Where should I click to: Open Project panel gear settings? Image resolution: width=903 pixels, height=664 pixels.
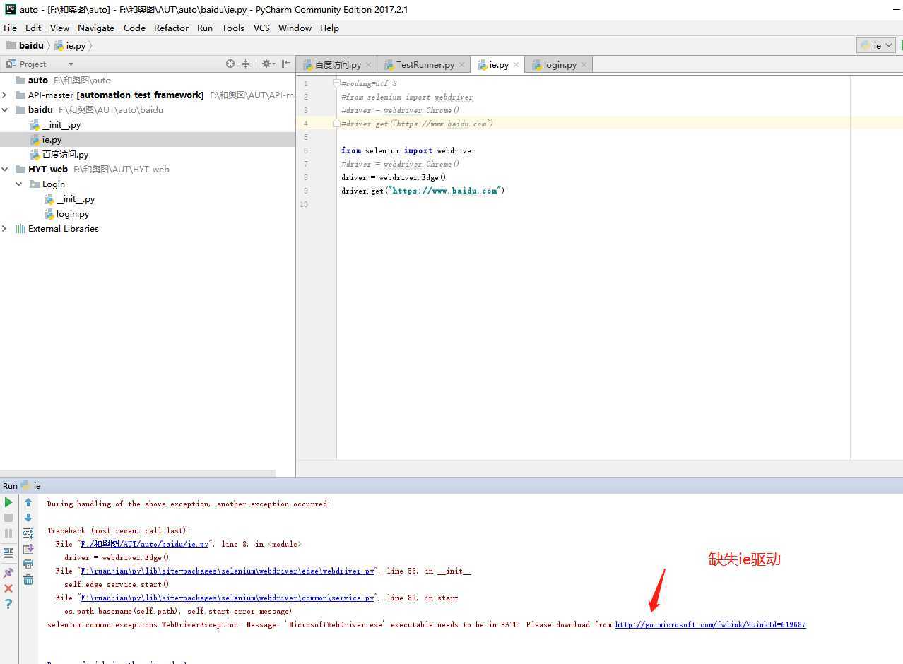click(267, 64)
